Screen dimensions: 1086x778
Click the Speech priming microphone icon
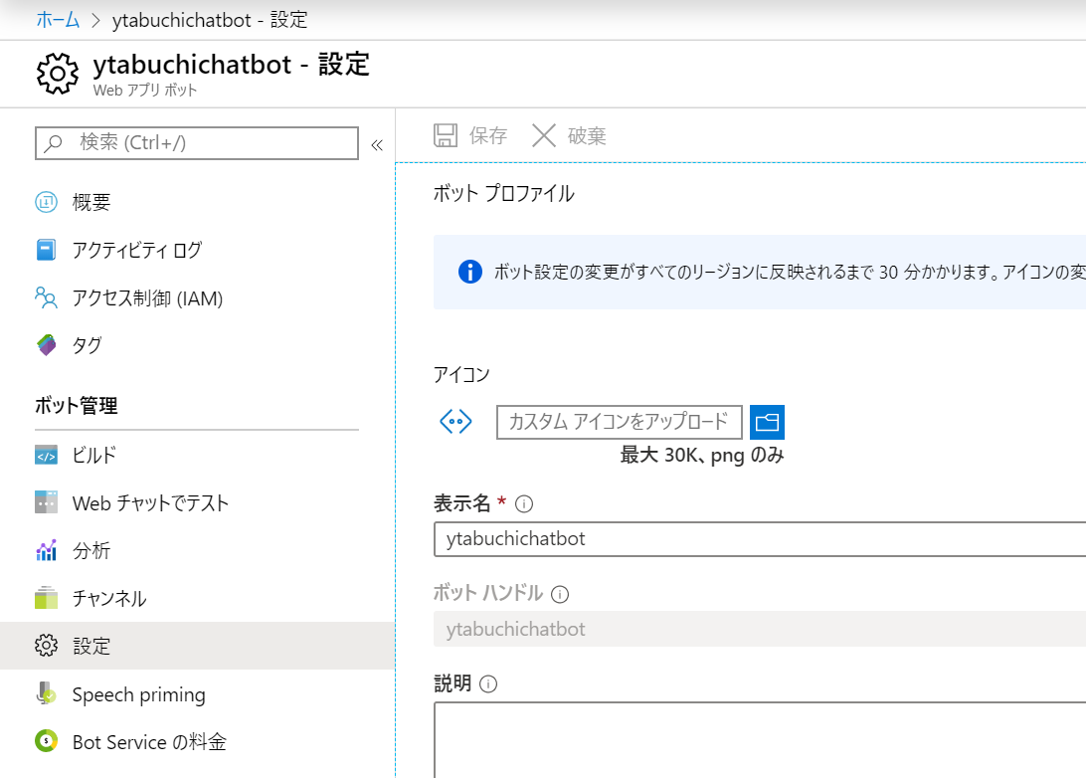[x=47, y=693]
